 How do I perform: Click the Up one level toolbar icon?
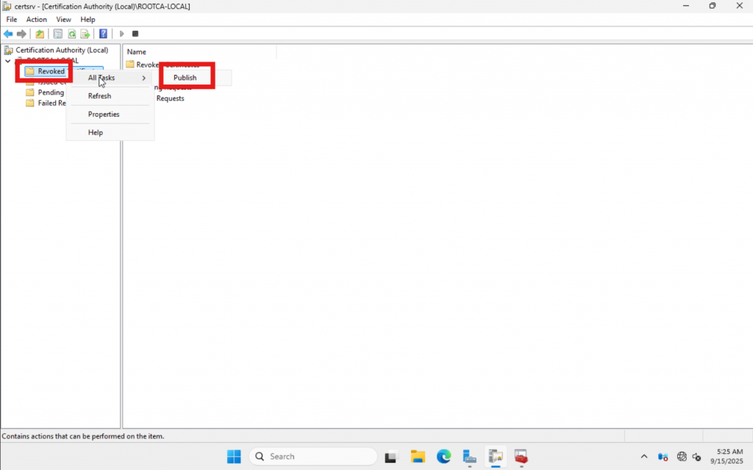click(40, 34)
